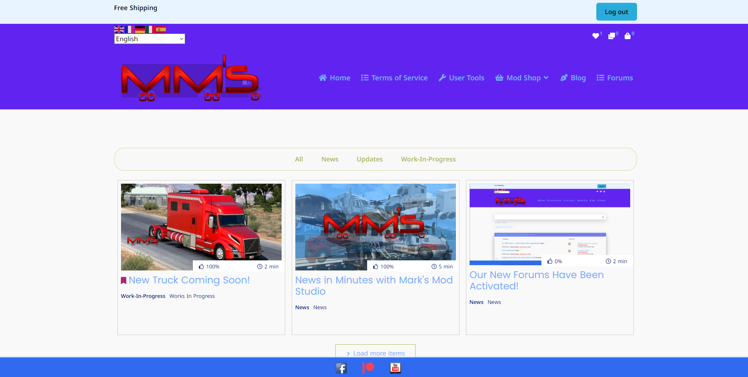Click the Log out button
The image size is (748, 377).
tap(616, 12)
